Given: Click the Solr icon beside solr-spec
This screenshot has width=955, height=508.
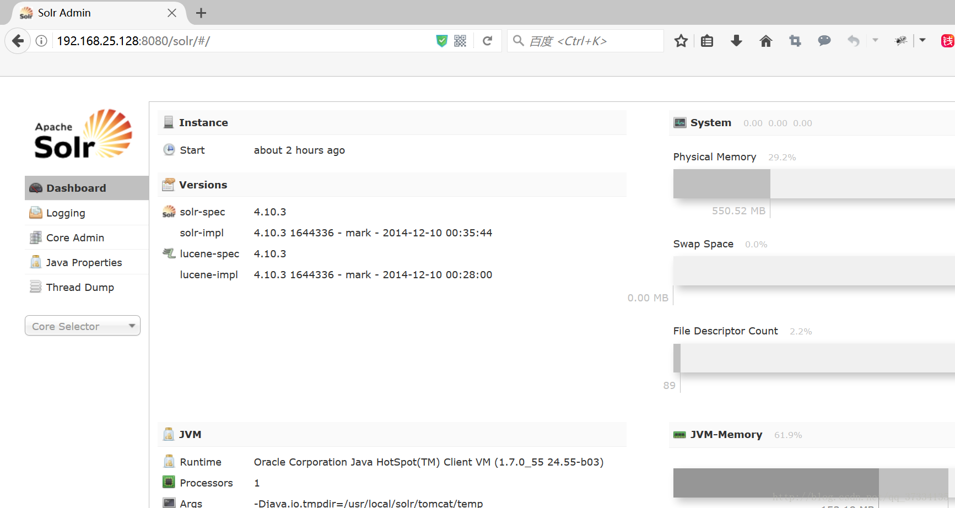Looking at the screenshot, I should (169, 212).
